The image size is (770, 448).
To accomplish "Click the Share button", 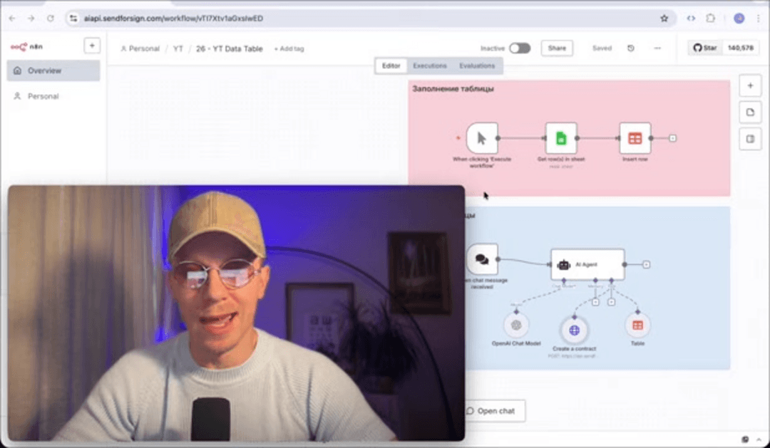I will click(x=557, y=48).
